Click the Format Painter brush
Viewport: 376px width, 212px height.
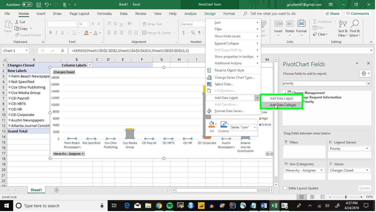[17, 35]
